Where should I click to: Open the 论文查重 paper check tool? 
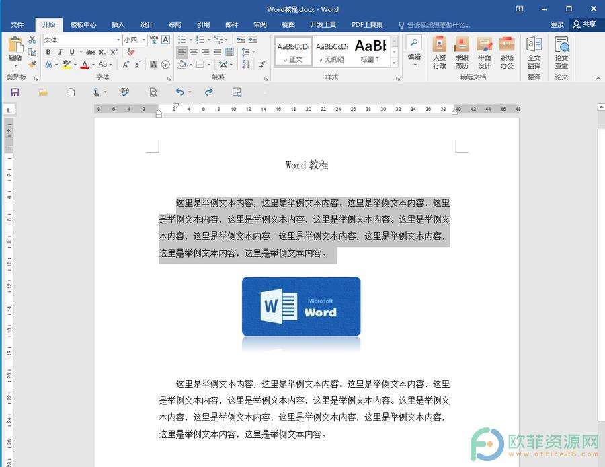pyautogui.click(x=561, y=52)
